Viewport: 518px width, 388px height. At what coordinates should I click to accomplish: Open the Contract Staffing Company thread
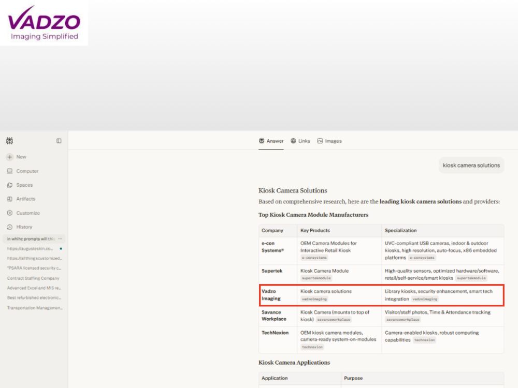pyautogui.click(x=33, y=278)
